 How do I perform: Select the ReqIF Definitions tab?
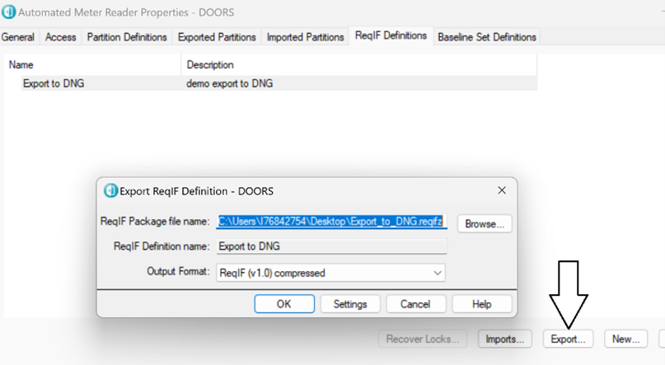click(391, 35)
